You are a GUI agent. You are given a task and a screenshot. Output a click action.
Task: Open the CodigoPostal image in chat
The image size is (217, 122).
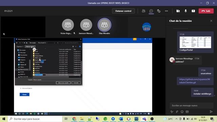[x=195, y=42]
